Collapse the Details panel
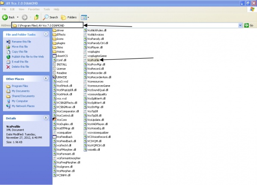 [x=46, y=118]
